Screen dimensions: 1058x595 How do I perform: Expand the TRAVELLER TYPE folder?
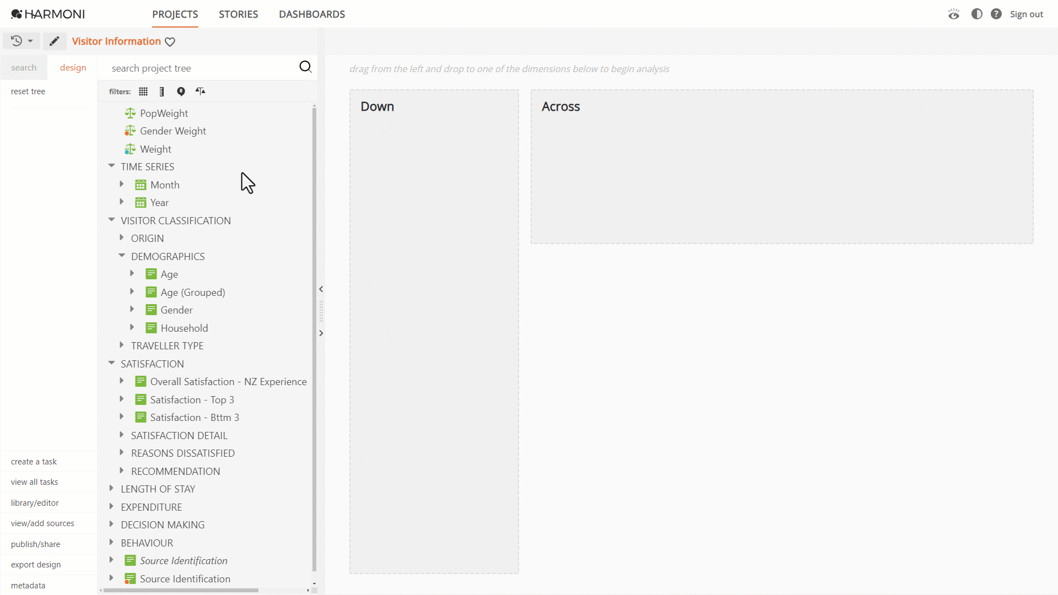[122, 345]
